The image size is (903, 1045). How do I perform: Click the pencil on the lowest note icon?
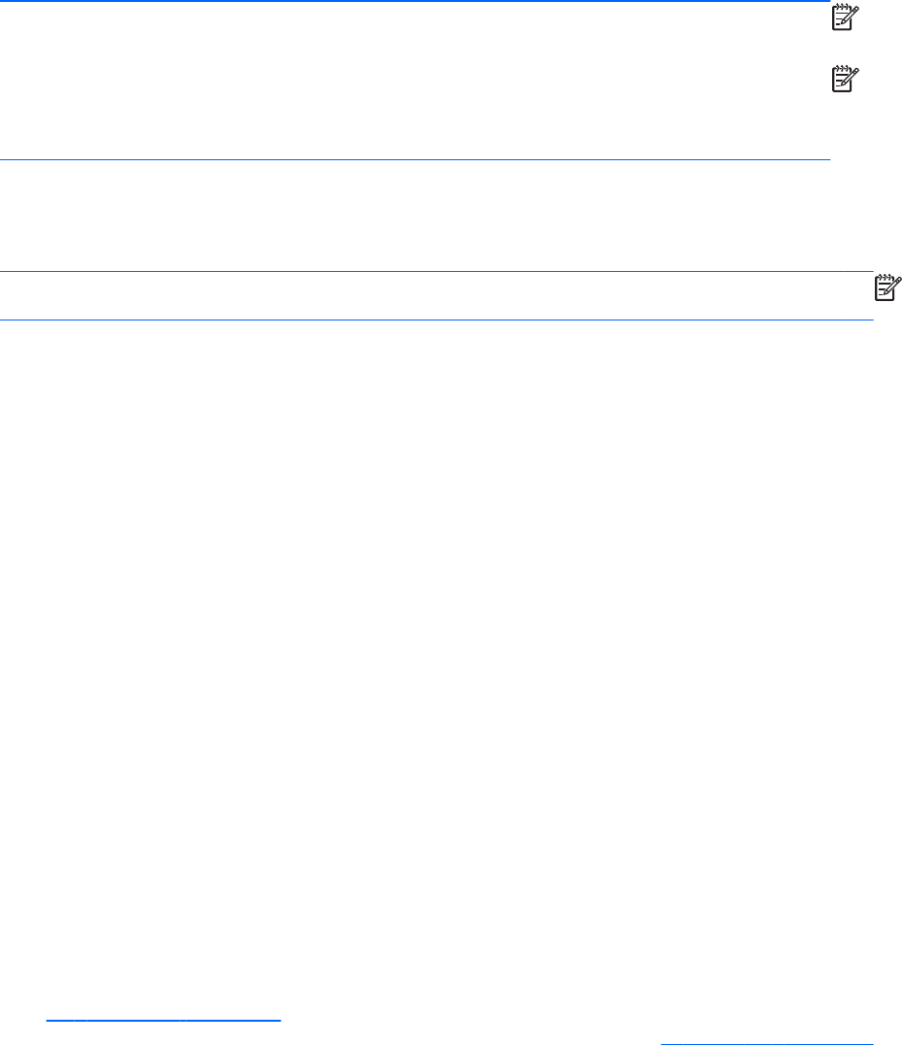893,283
